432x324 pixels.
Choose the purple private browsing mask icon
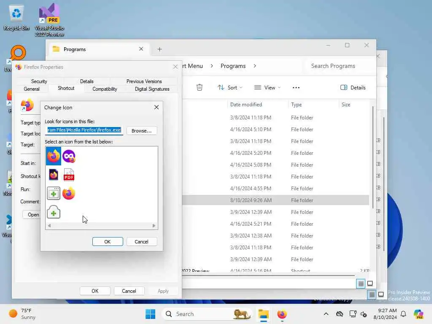(69, 156)
